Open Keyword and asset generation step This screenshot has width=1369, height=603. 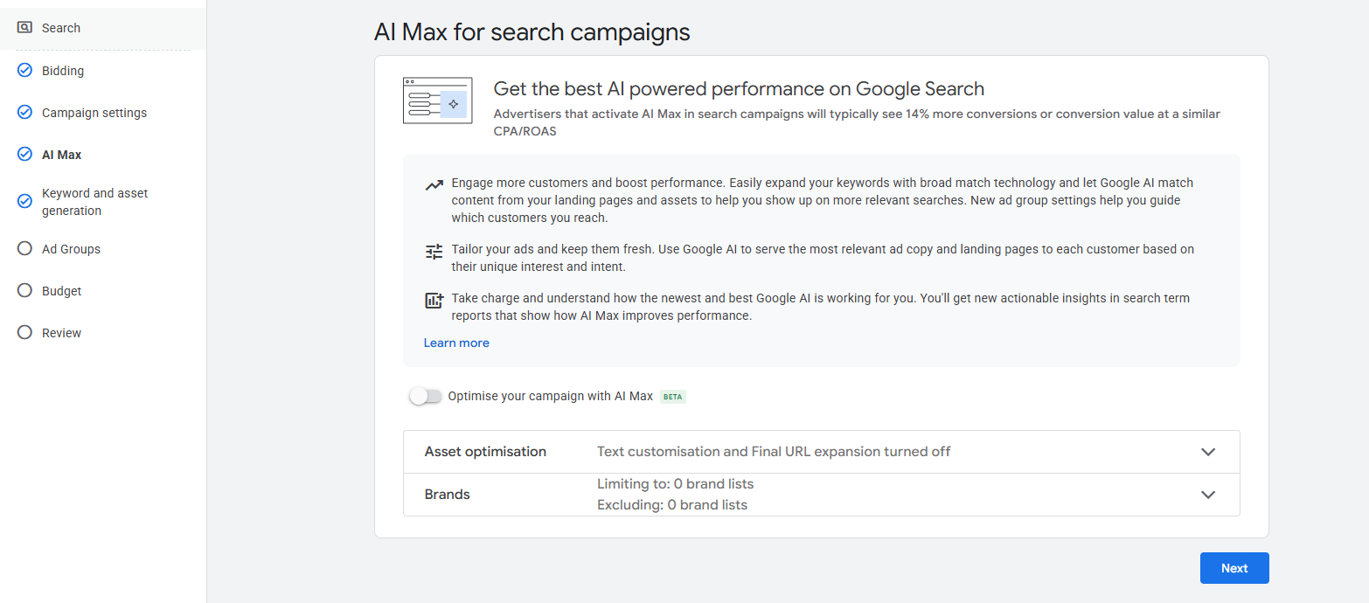94,202
